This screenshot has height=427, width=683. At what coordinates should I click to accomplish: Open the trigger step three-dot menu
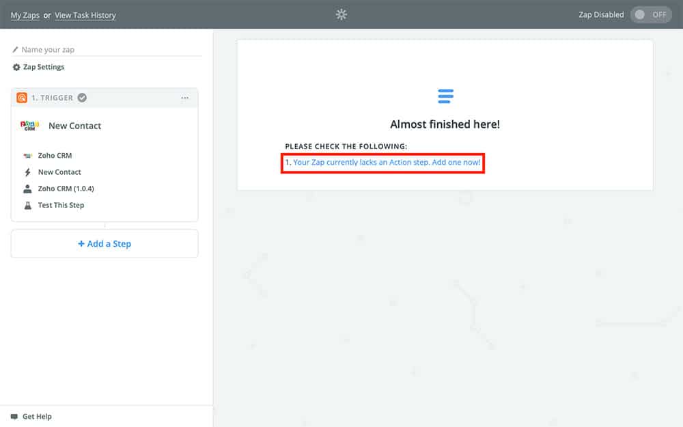click(184, 98)
